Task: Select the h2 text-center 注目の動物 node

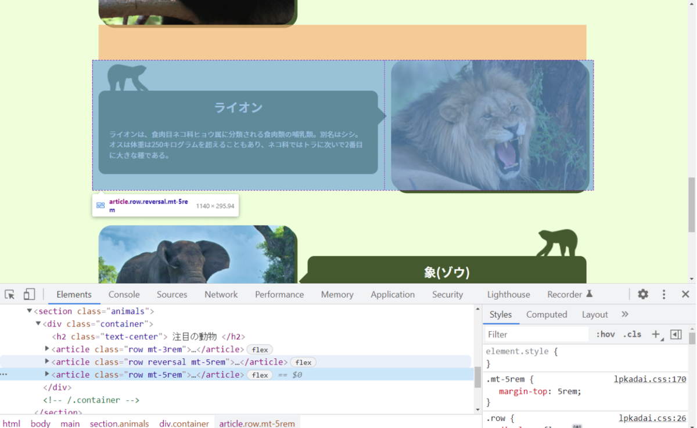Action: (x=149, y=336)
